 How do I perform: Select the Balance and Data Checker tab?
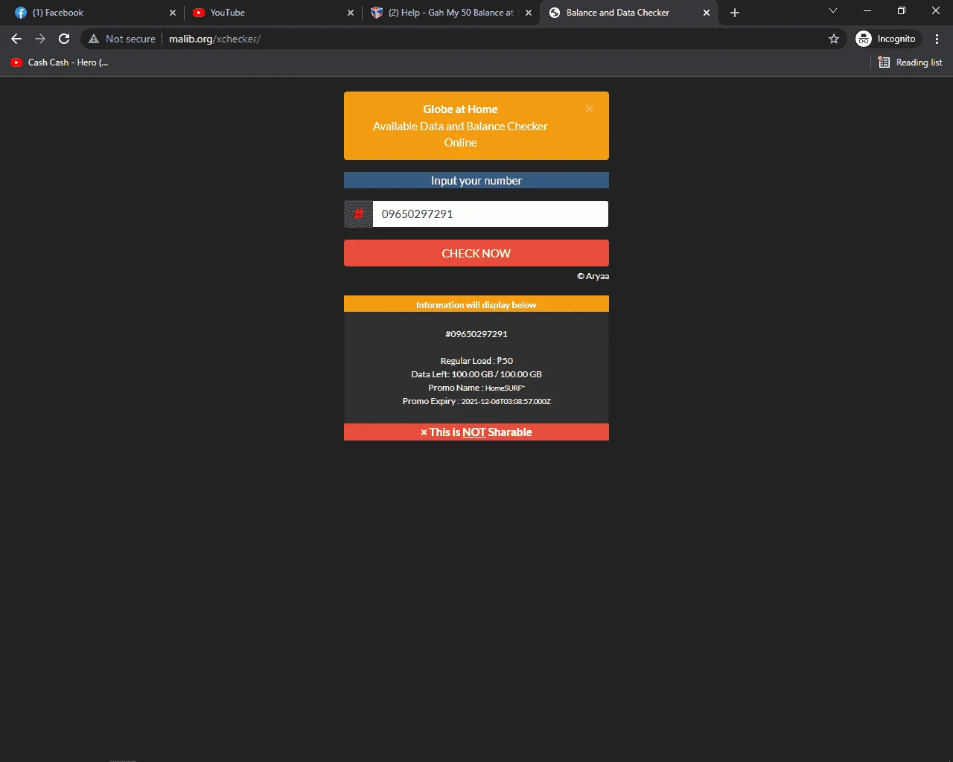628,13
